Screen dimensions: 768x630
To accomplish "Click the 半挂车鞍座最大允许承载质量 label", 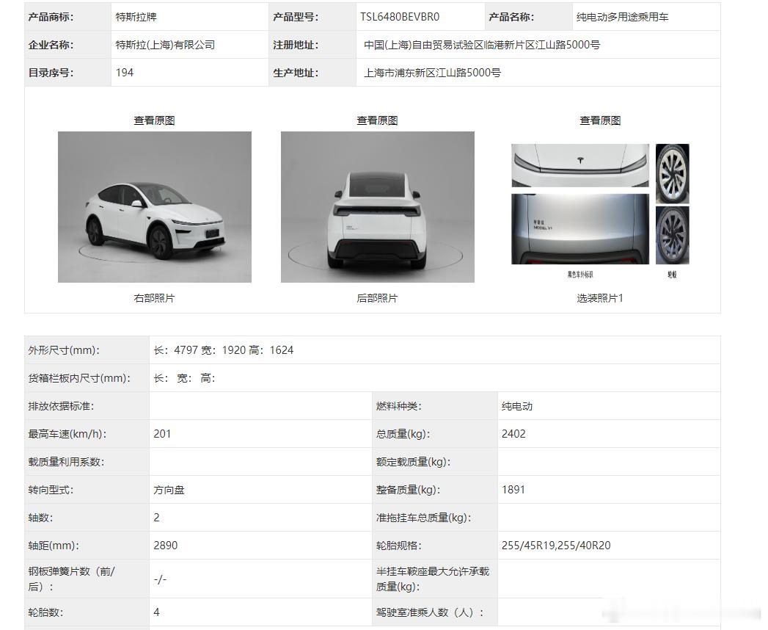I will coord(433,579).
